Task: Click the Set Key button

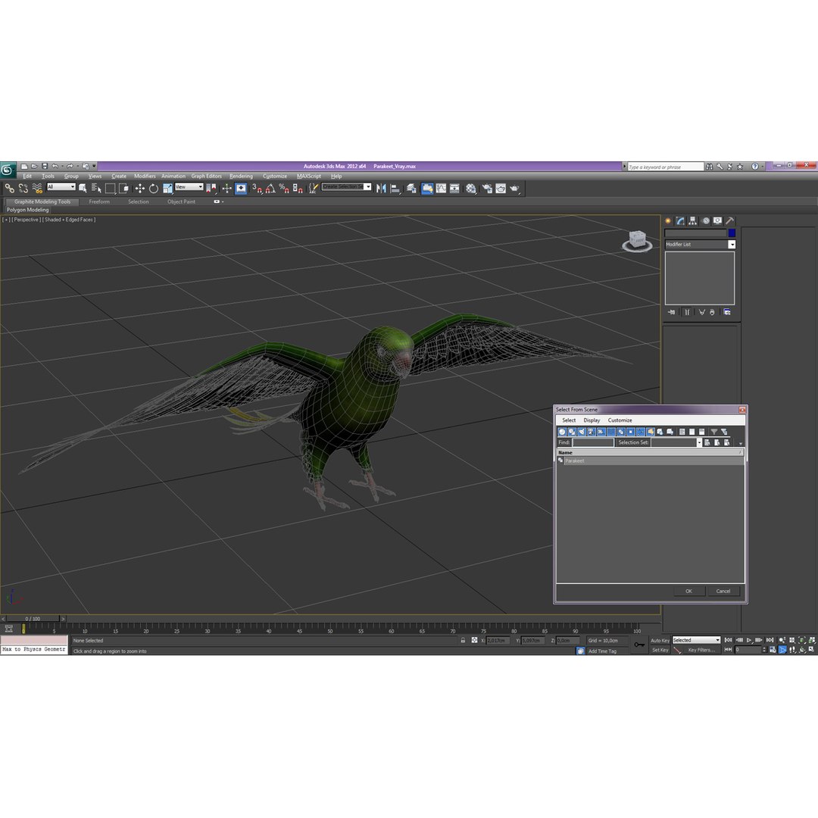Action: click(x=660, y=650)
